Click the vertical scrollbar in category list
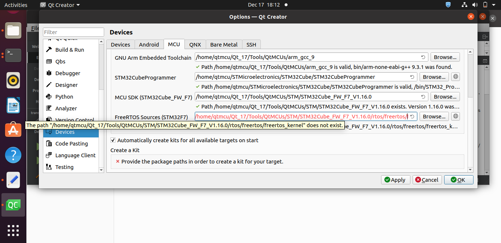Screen dimensions: 501x243 [x=102, y=73]
